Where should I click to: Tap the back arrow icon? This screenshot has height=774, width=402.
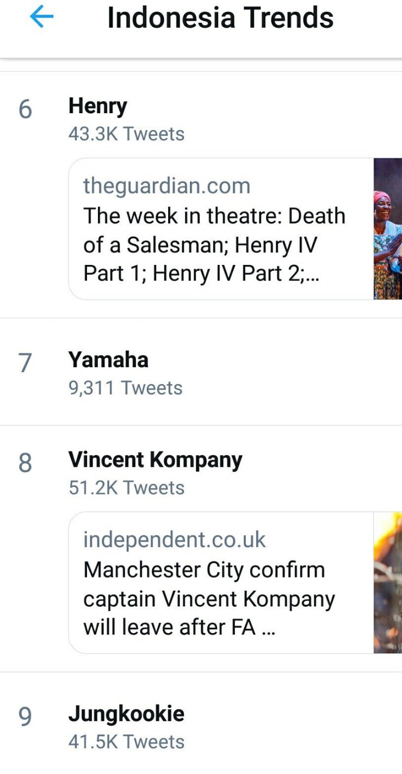(42, 18)
